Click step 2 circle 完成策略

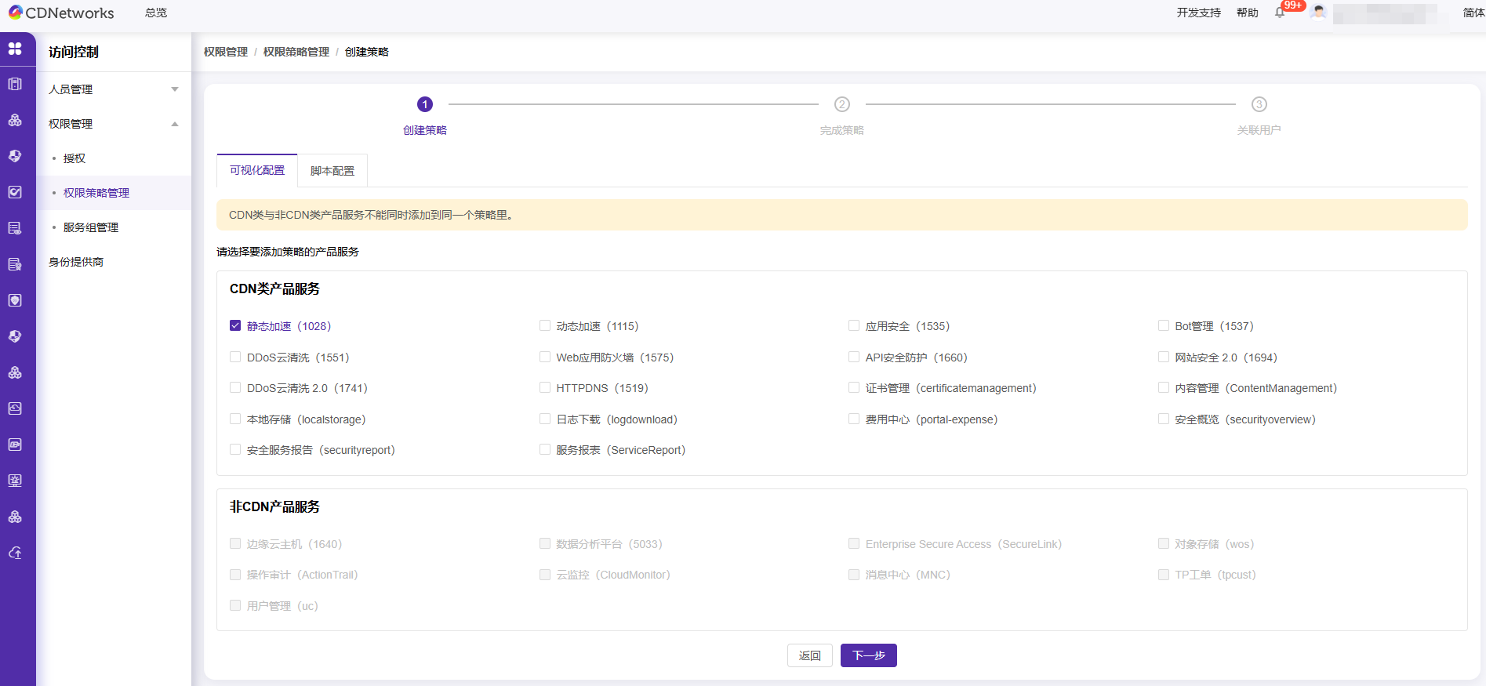click(x=842, y=104)
